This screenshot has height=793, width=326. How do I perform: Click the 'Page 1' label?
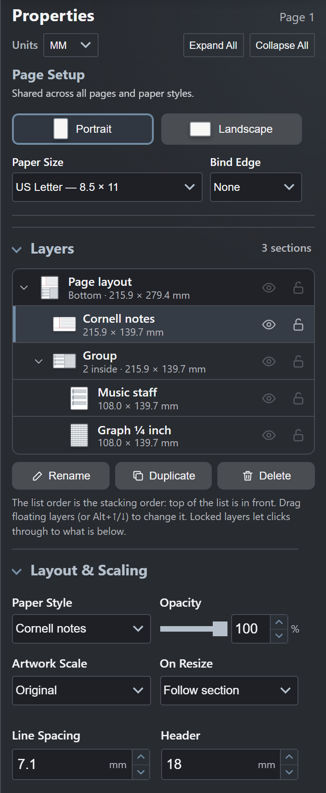(x=297, y=18)
